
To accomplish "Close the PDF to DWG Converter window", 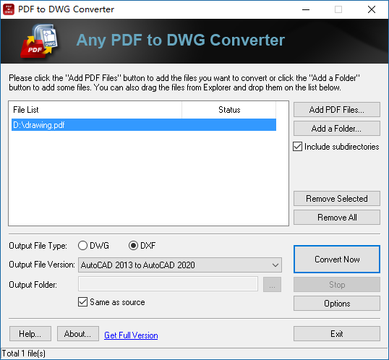I will tap(372, 9).
